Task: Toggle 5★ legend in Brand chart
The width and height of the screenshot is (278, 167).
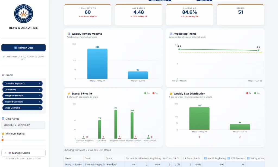Action: point(147,93)
